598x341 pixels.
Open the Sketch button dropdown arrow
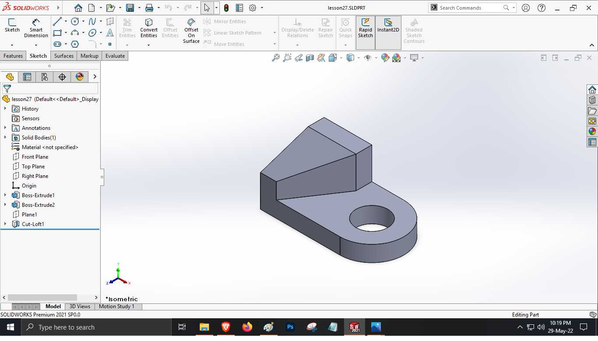12,45
